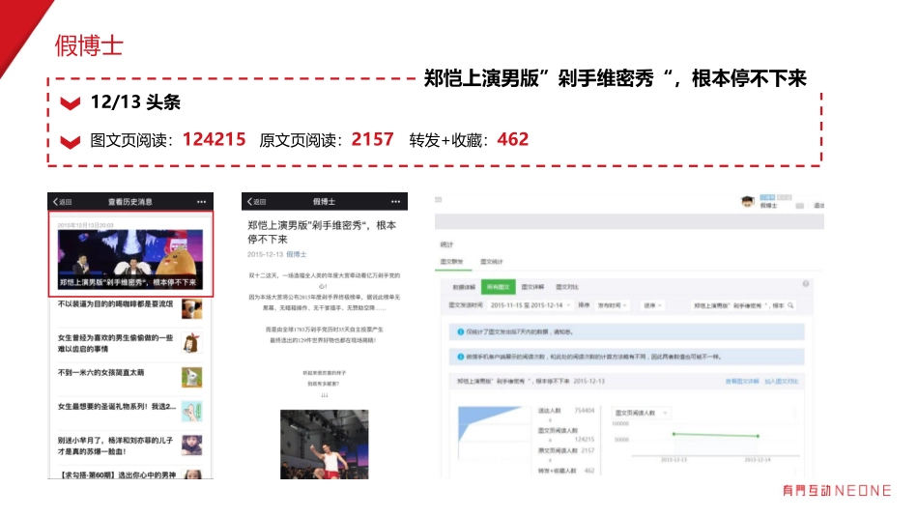Switch to the 图文群发 tab
918x517 pixels.
(451, 262)
